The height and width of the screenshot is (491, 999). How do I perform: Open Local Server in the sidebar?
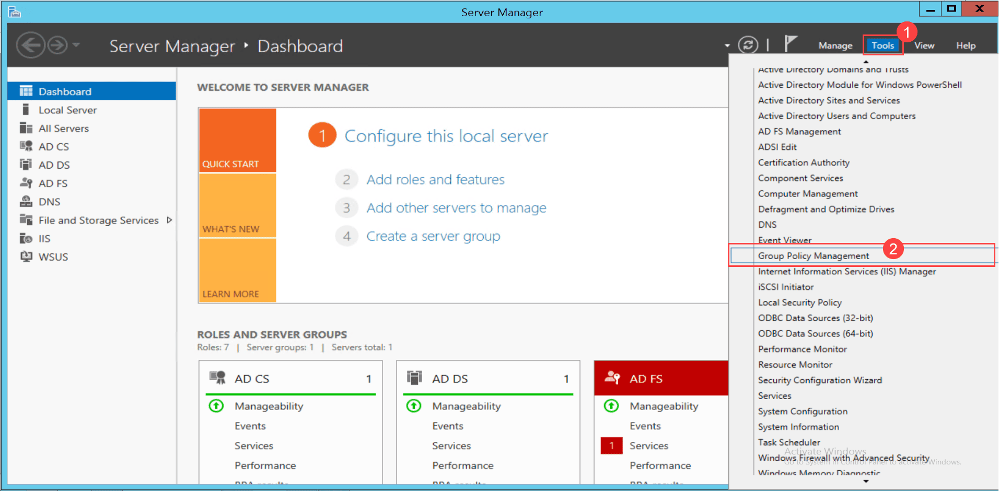click(67, 110)
